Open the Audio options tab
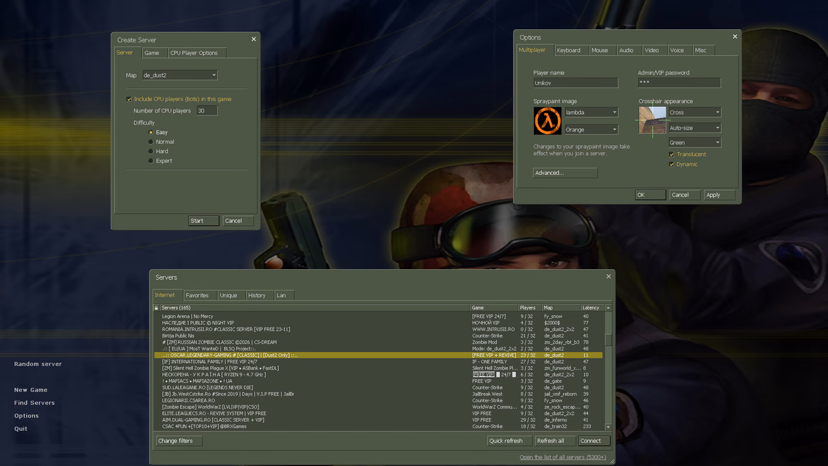This screenshot has height=466, width=828. click(x=628, y=50)
